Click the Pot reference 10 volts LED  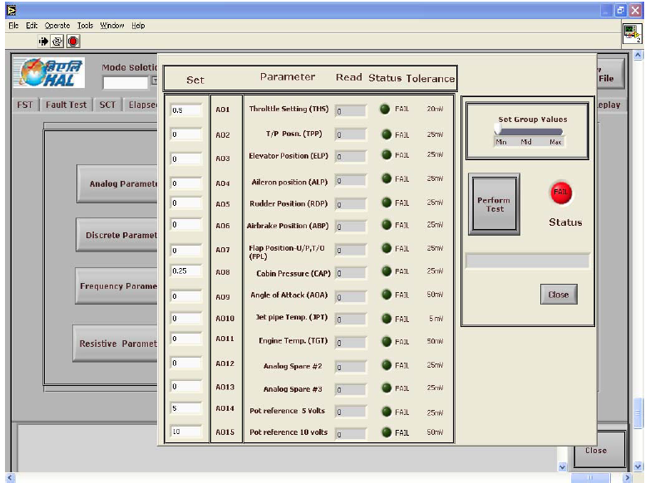pos(386,432)
